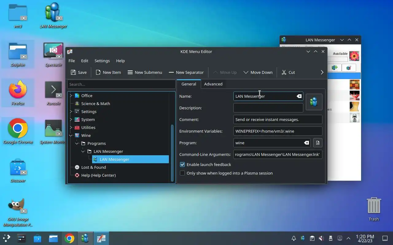Open the File menu

click(72, 61)
